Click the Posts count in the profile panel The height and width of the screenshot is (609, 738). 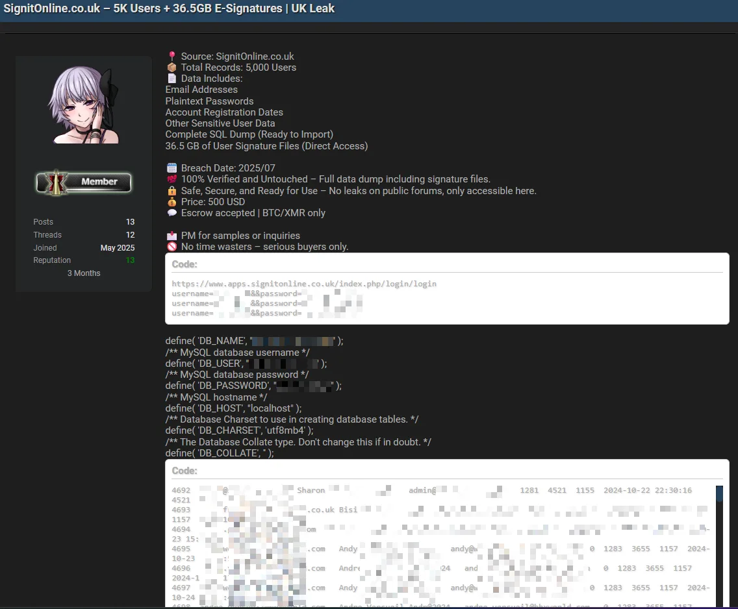(x=130, y=222)
